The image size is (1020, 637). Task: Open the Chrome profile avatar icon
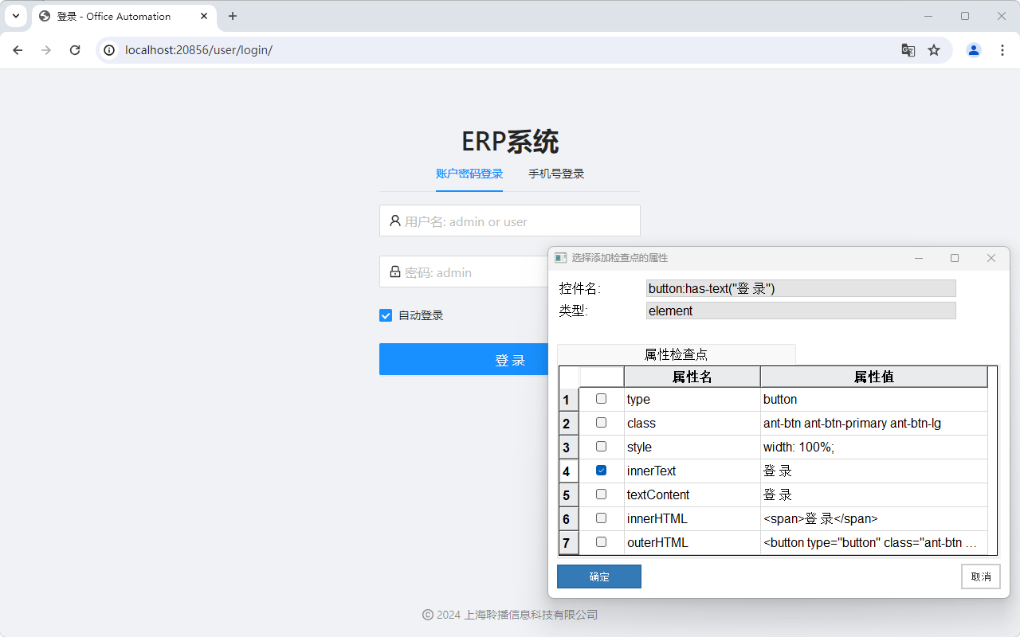click(x=974, y=50)
